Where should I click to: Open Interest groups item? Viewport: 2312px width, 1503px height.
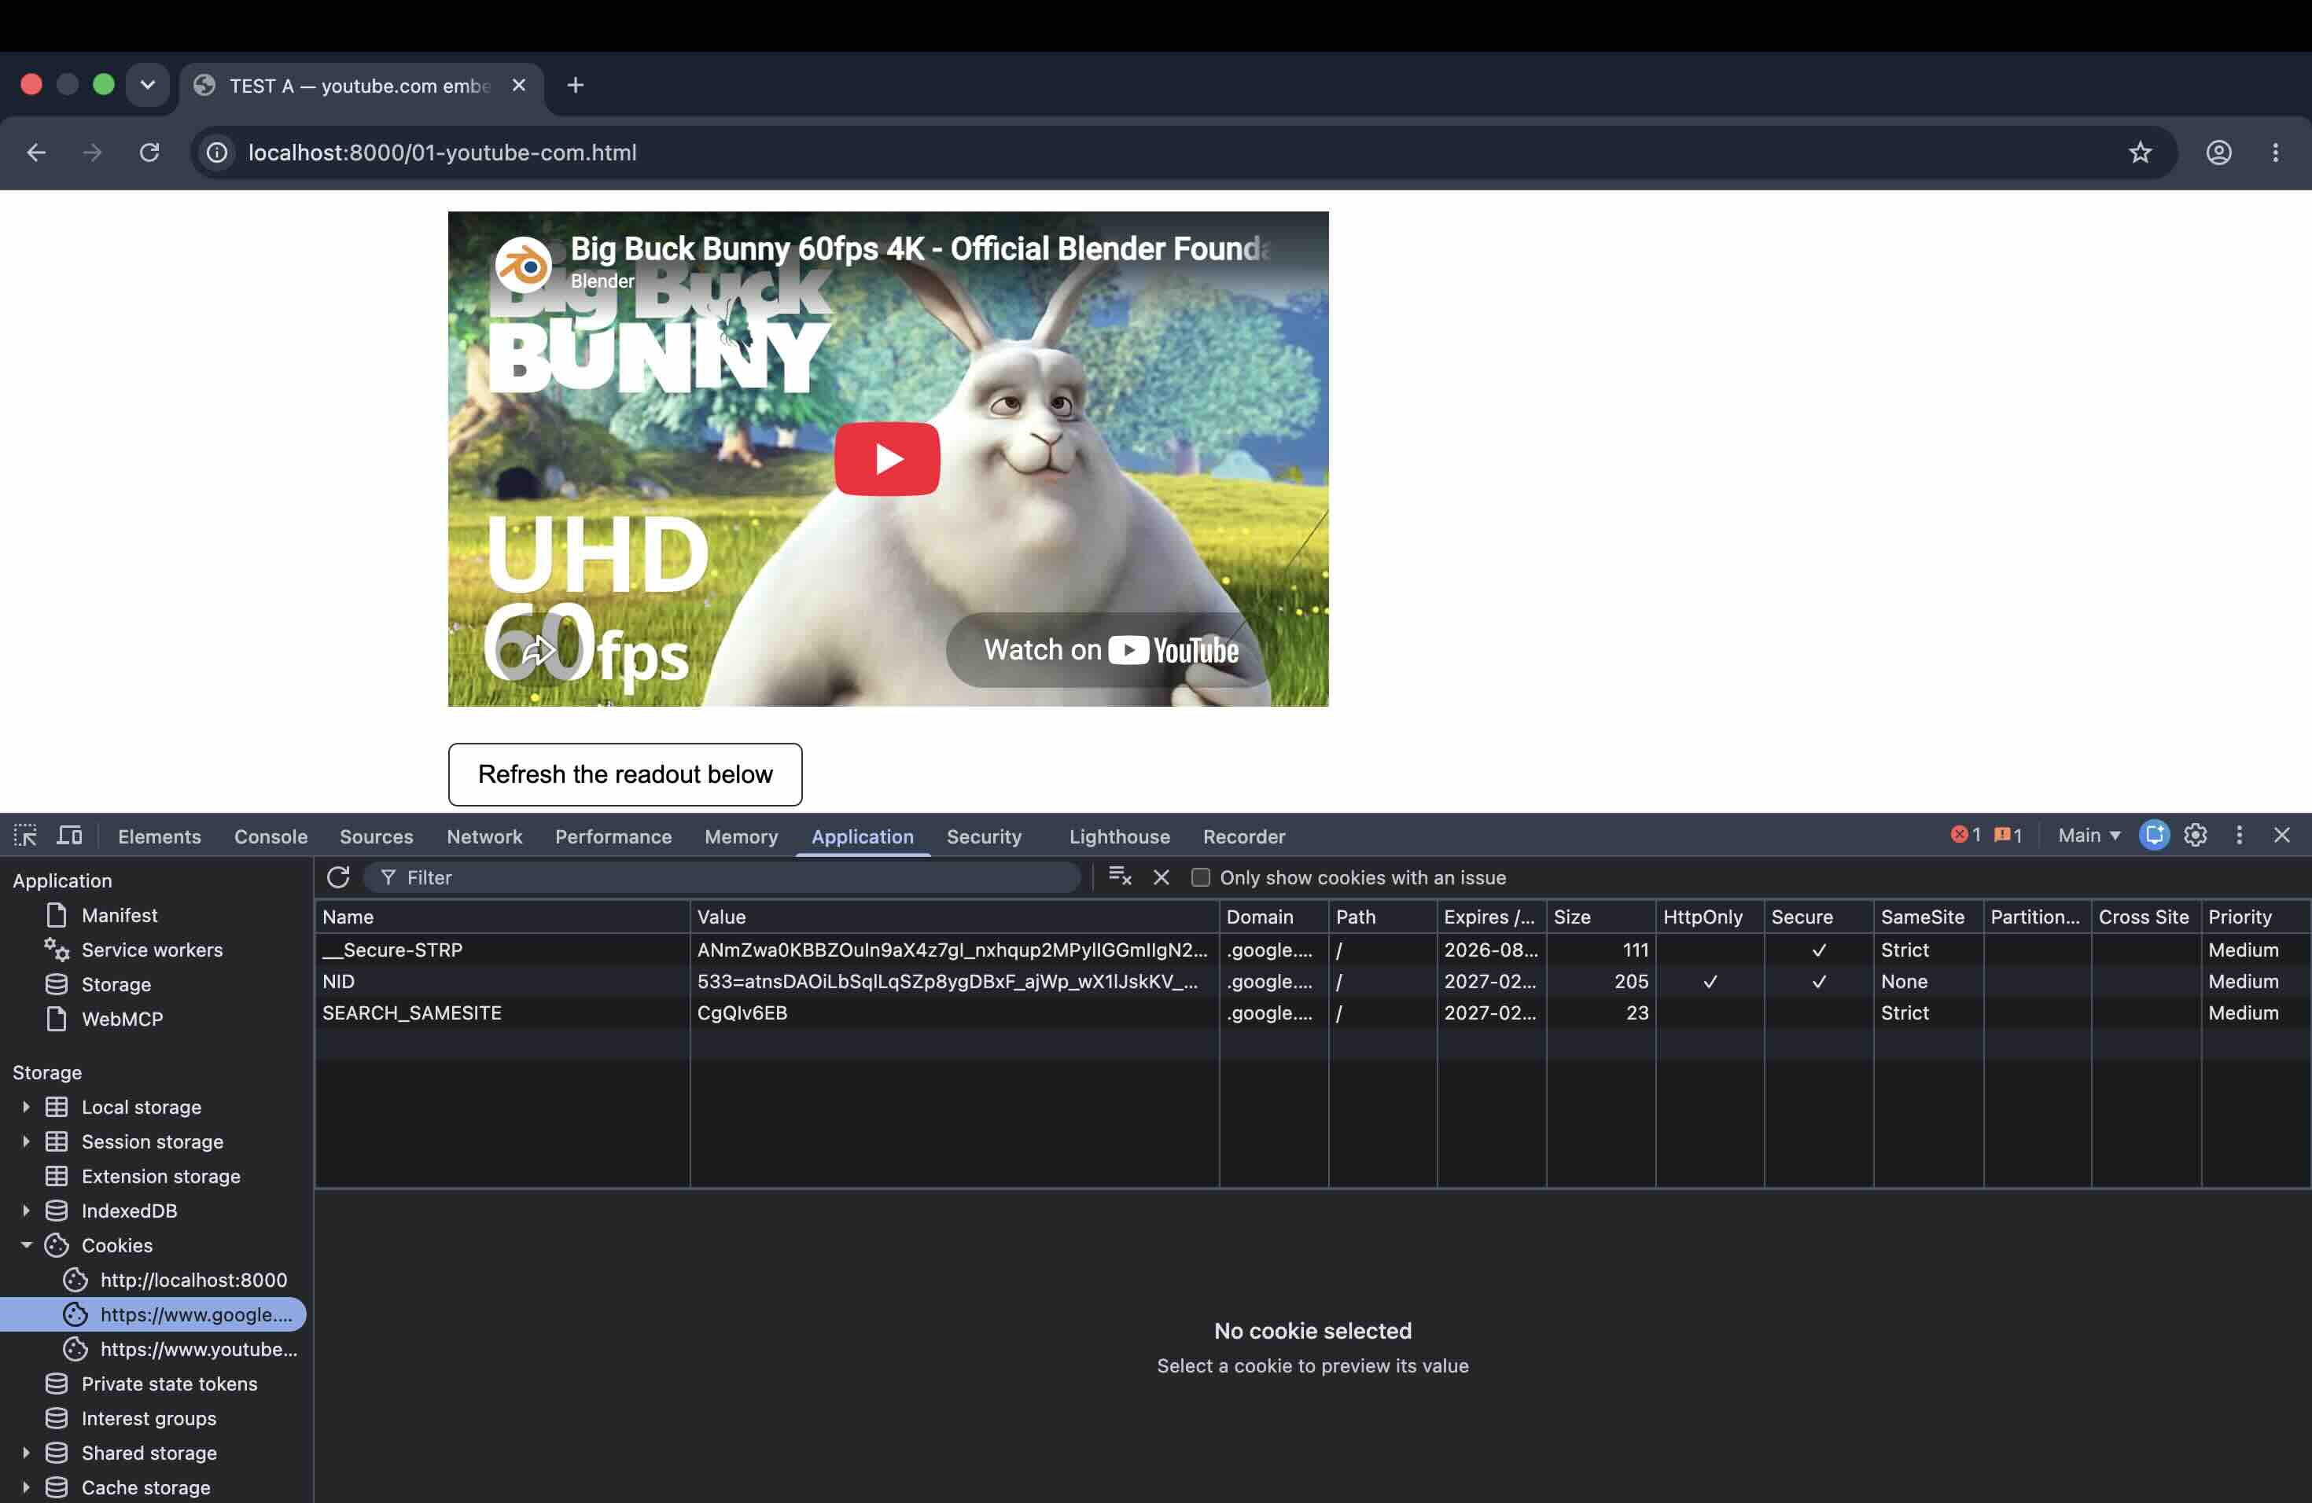point(149,1417)
